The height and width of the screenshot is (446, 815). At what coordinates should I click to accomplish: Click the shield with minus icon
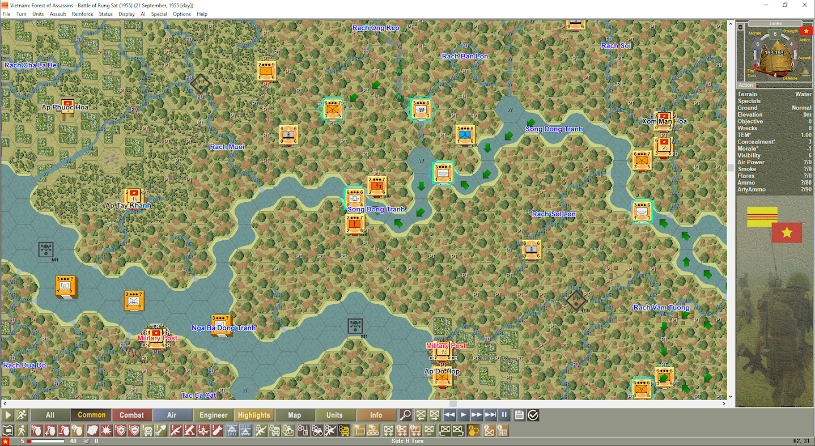click(x=134, y=431)
